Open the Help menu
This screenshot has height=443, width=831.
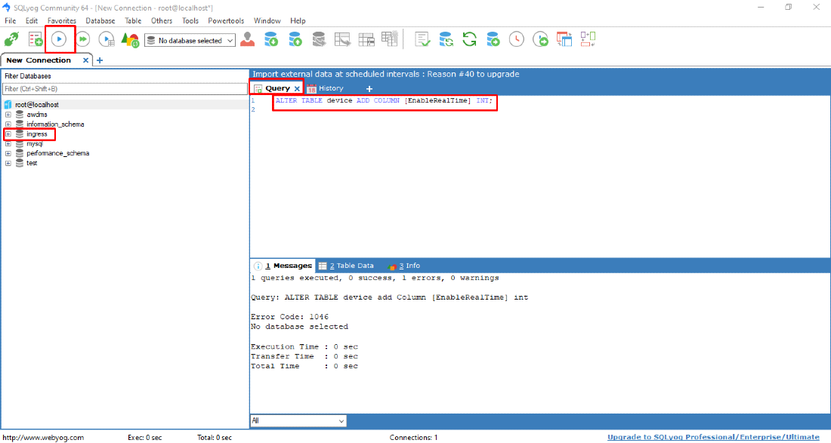(x=298, y=20)
